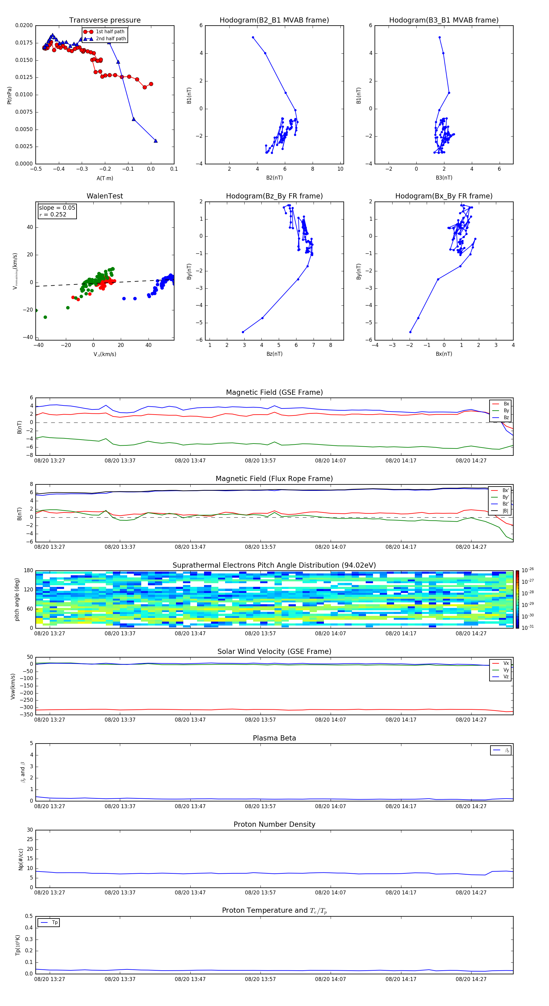549x1006 pixels.
Task: Click the βp legend in Plasma Beta panel
Action: point(501,750)
